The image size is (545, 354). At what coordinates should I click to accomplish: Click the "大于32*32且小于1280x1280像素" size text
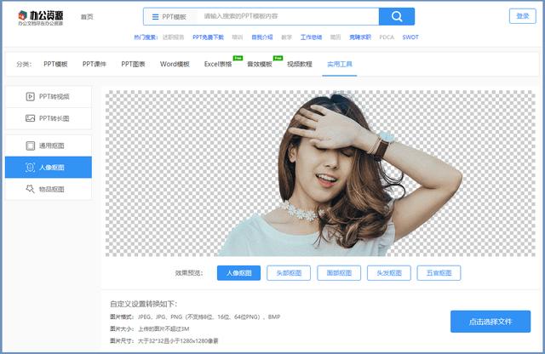click(x=178, y=340)
